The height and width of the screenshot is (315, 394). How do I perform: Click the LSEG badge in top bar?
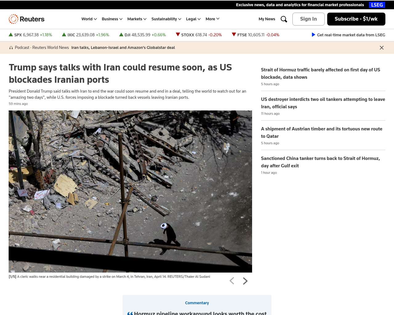[x=377, y=5]
